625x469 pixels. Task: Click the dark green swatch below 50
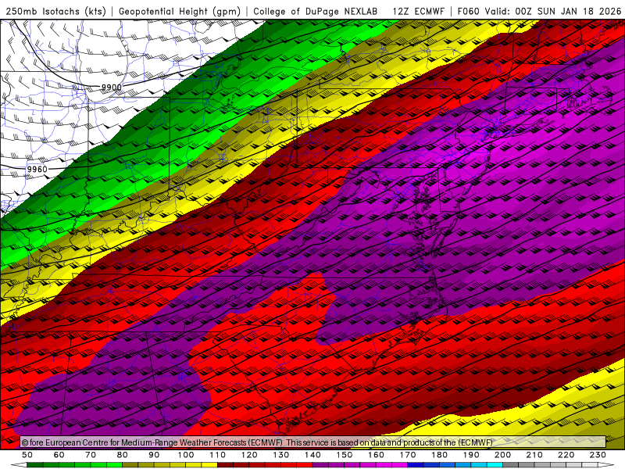click(35, 465)
